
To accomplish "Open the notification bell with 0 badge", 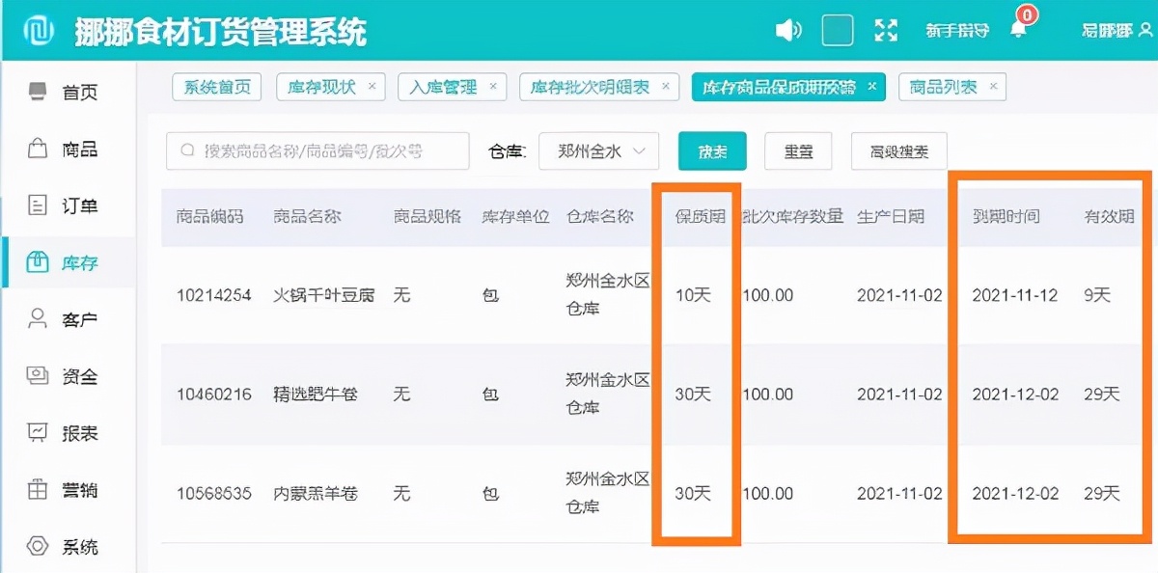I will pos(1016,29).
